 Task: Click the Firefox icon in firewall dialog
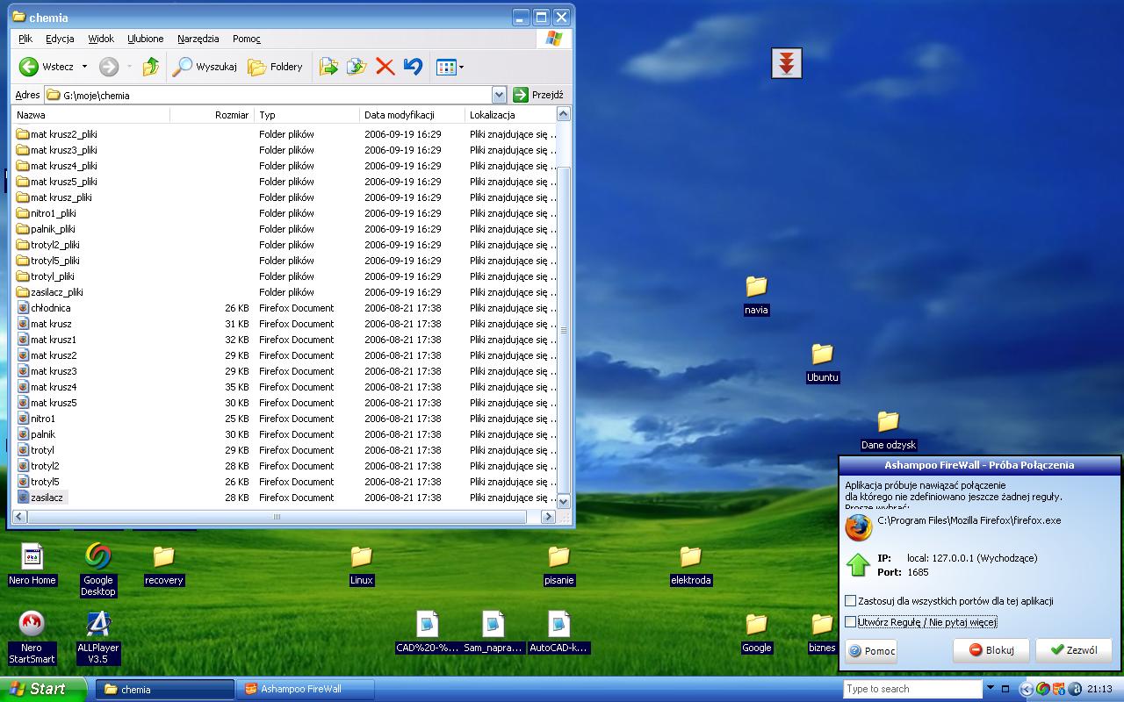click(858, 527)
